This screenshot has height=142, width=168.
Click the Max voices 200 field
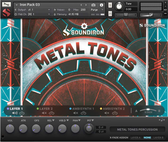83,10
